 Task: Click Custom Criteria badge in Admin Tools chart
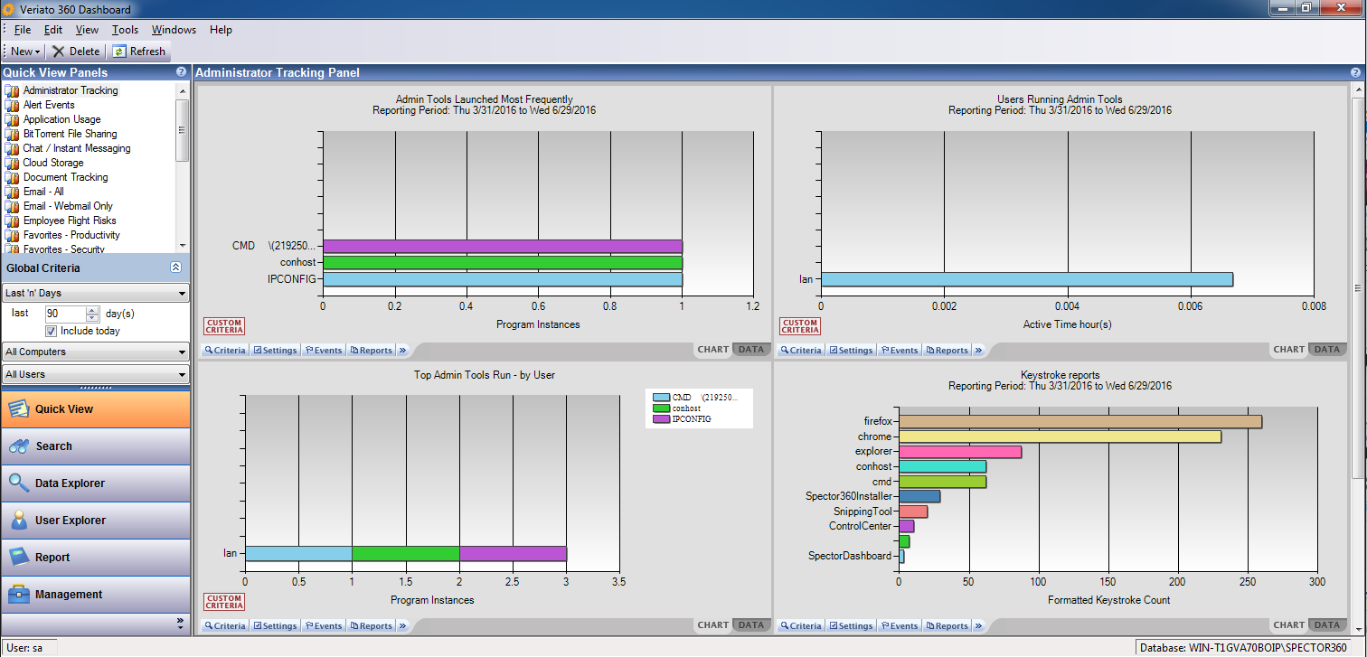tap(225, 326)
